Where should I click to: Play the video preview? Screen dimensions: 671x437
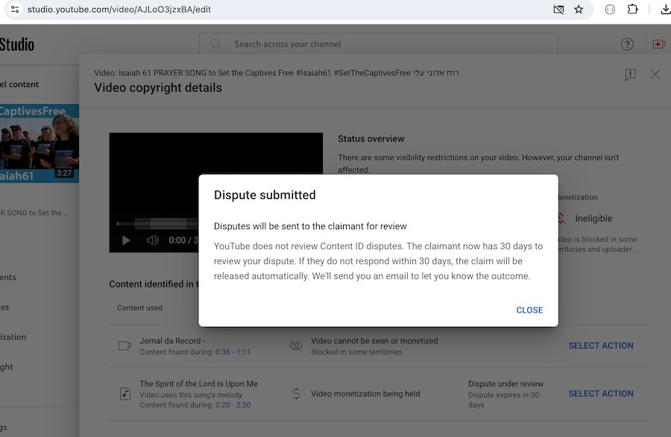(126, 240)
